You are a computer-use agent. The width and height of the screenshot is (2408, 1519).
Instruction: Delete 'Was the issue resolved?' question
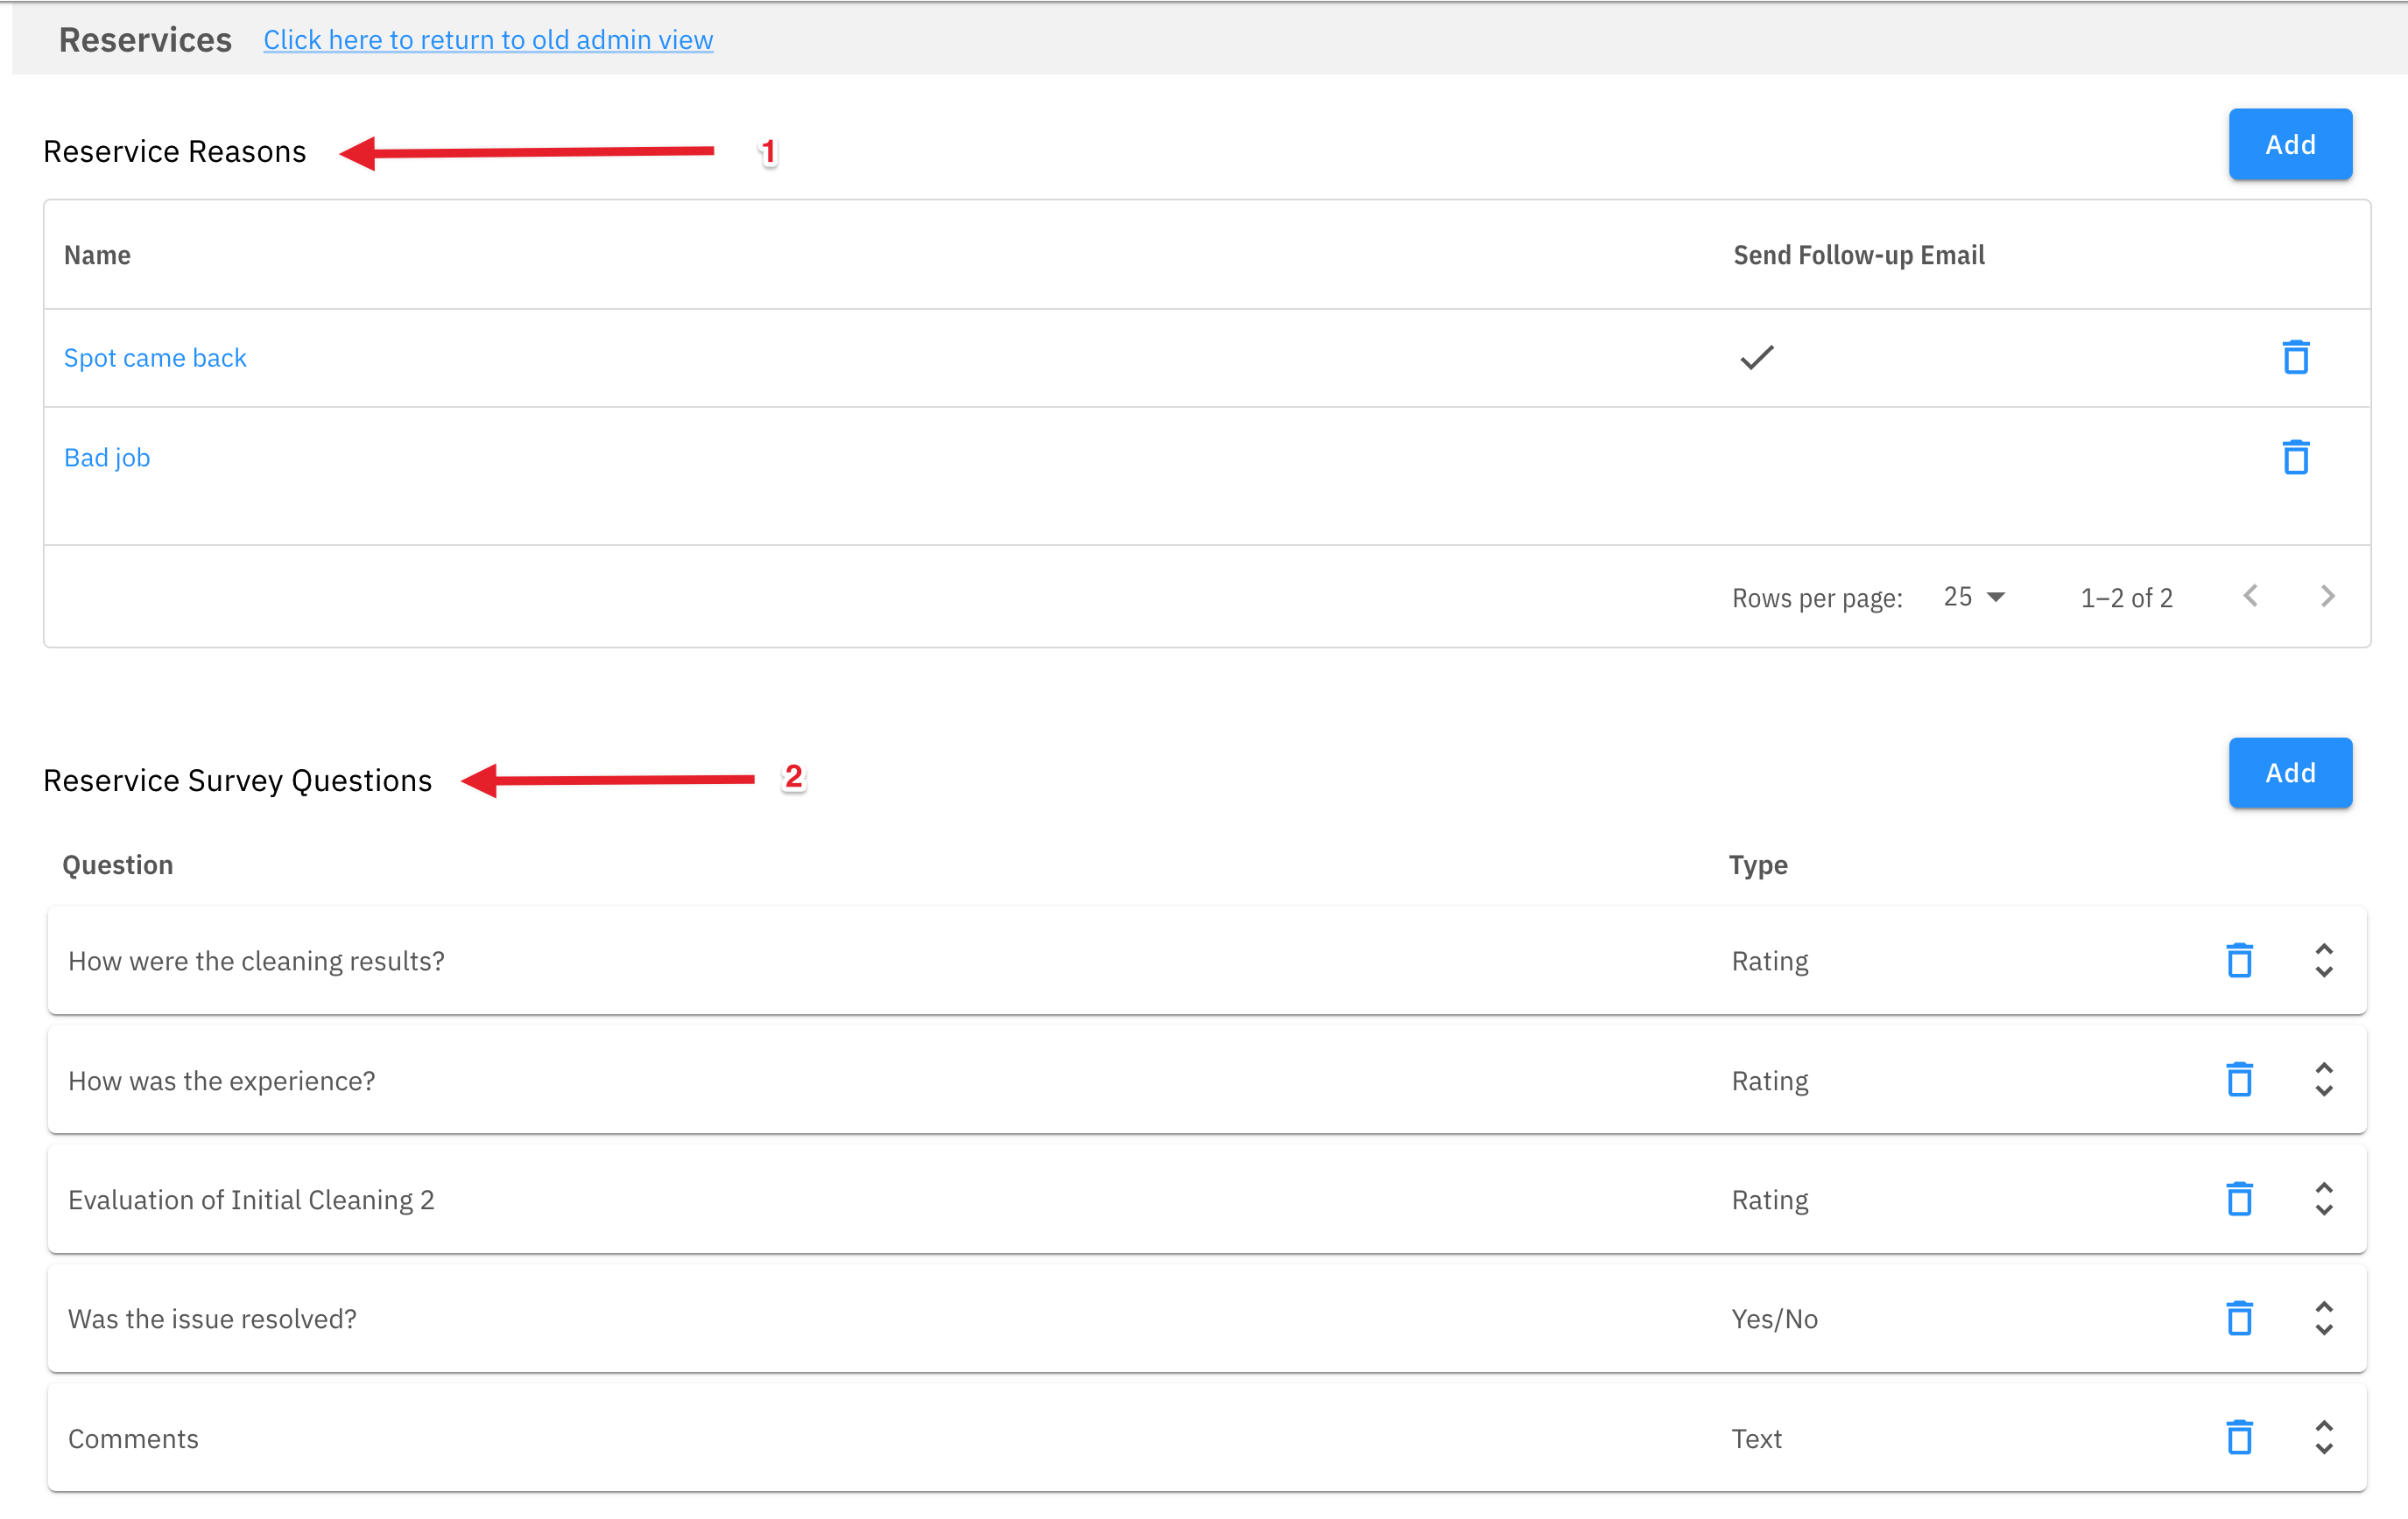pos(2239,1318)
